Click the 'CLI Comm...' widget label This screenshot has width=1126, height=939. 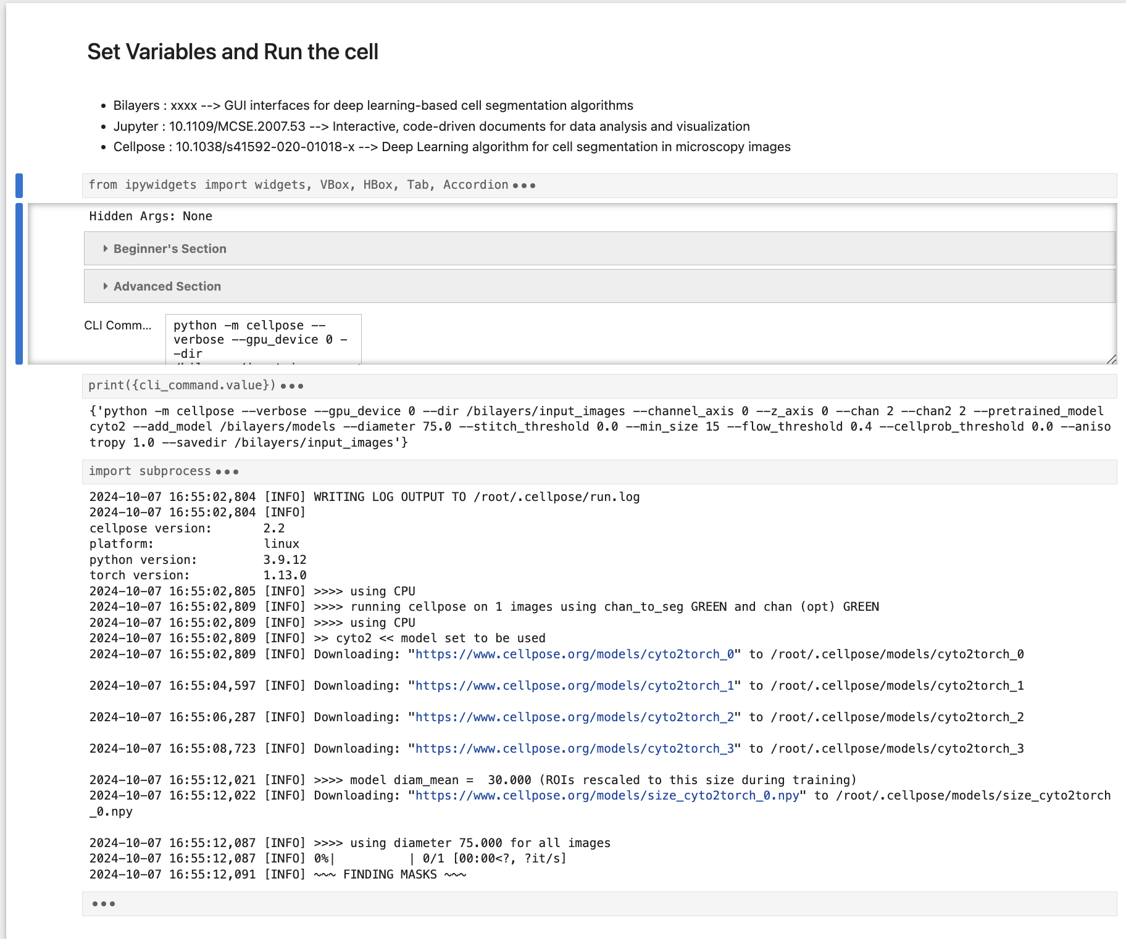[x=117, y=326]
